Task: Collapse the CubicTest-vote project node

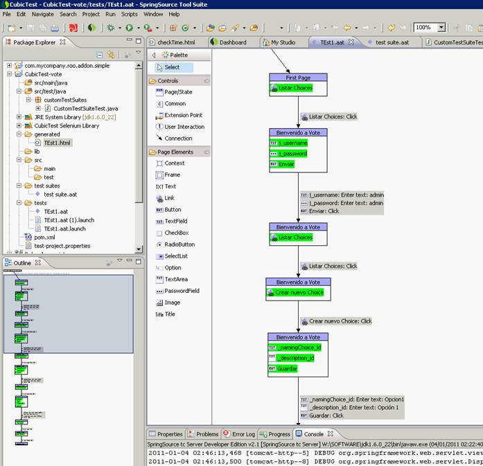Action: point(10,74)
